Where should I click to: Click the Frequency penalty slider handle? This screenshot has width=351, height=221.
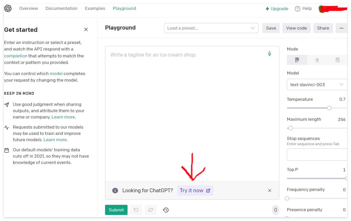pos(287,199)
